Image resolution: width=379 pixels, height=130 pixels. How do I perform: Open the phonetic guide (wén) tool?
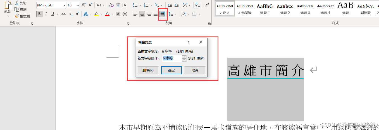[118, 5]
